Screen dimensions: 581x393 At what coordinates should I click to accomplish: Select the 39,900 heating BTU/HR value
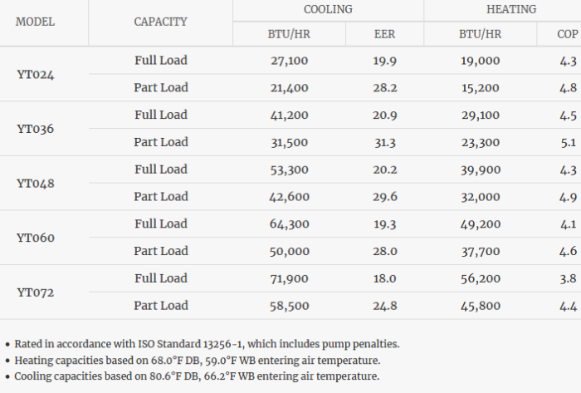click(480, 169)
